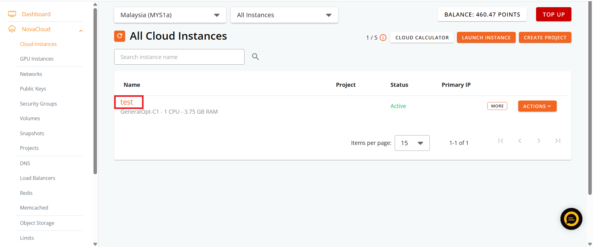The height and width of the screenshot is (247, 593).
Task: Click the 1-1 of 1 pagination text
Action: point(459,143)
